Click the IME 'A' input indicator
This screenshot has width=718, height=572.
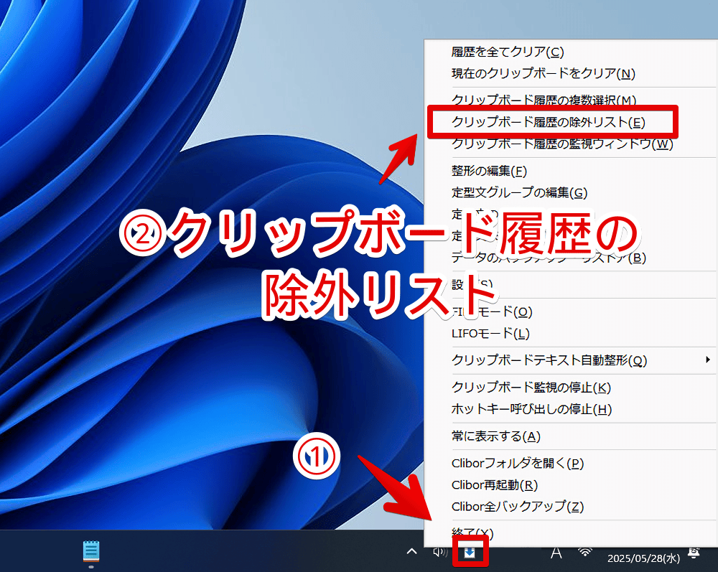pyautogui.click(x=556, y=553)
